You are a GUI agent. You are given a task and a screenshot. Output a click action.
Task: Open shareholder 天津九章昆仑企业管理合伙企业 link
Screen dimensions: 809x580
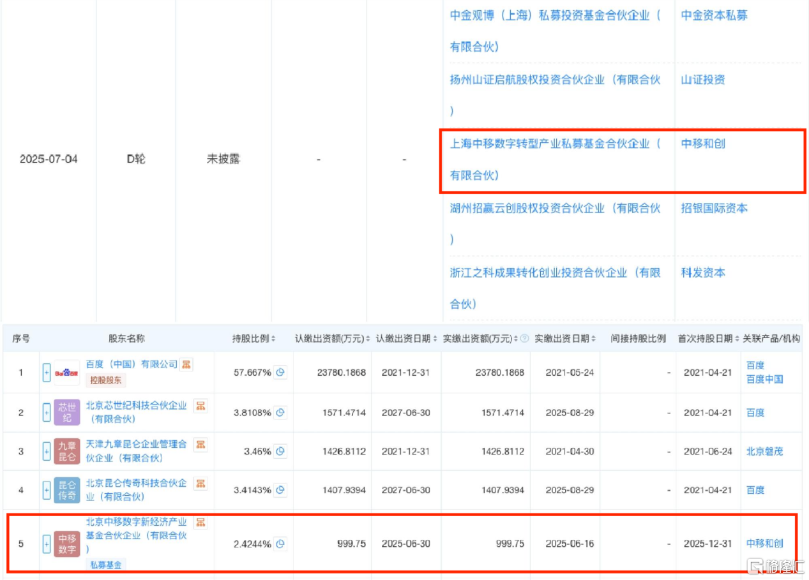[x=137, y=451]
